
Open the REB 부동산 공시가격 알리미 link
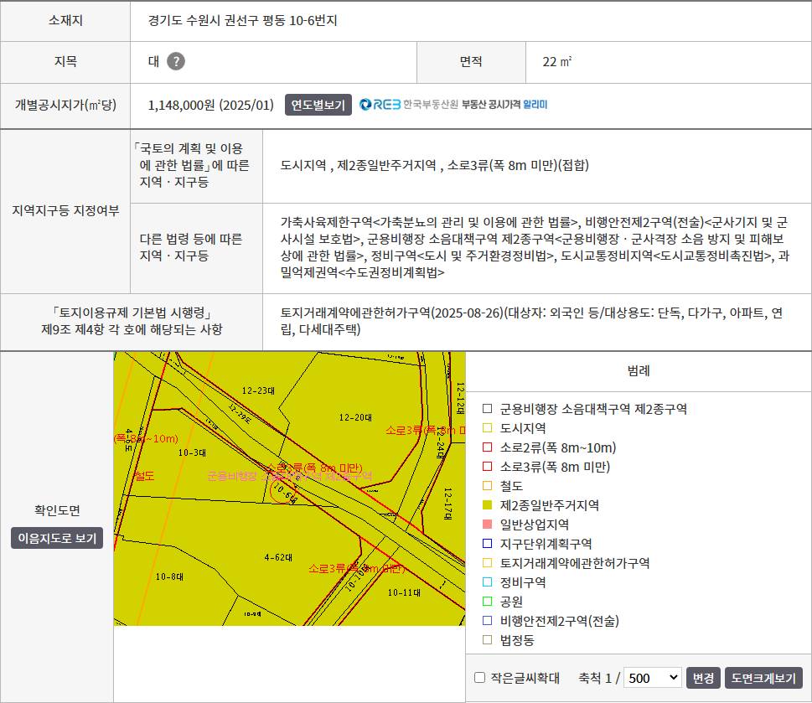pos(453,105)
